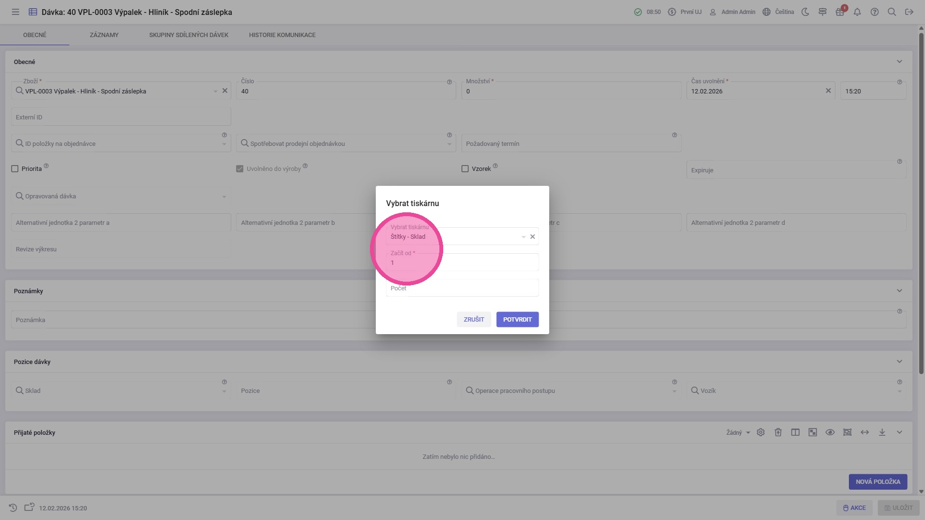Check the Vzorek checkbox
This screenshot has height=520, width=925.
(x=465, y=169)
